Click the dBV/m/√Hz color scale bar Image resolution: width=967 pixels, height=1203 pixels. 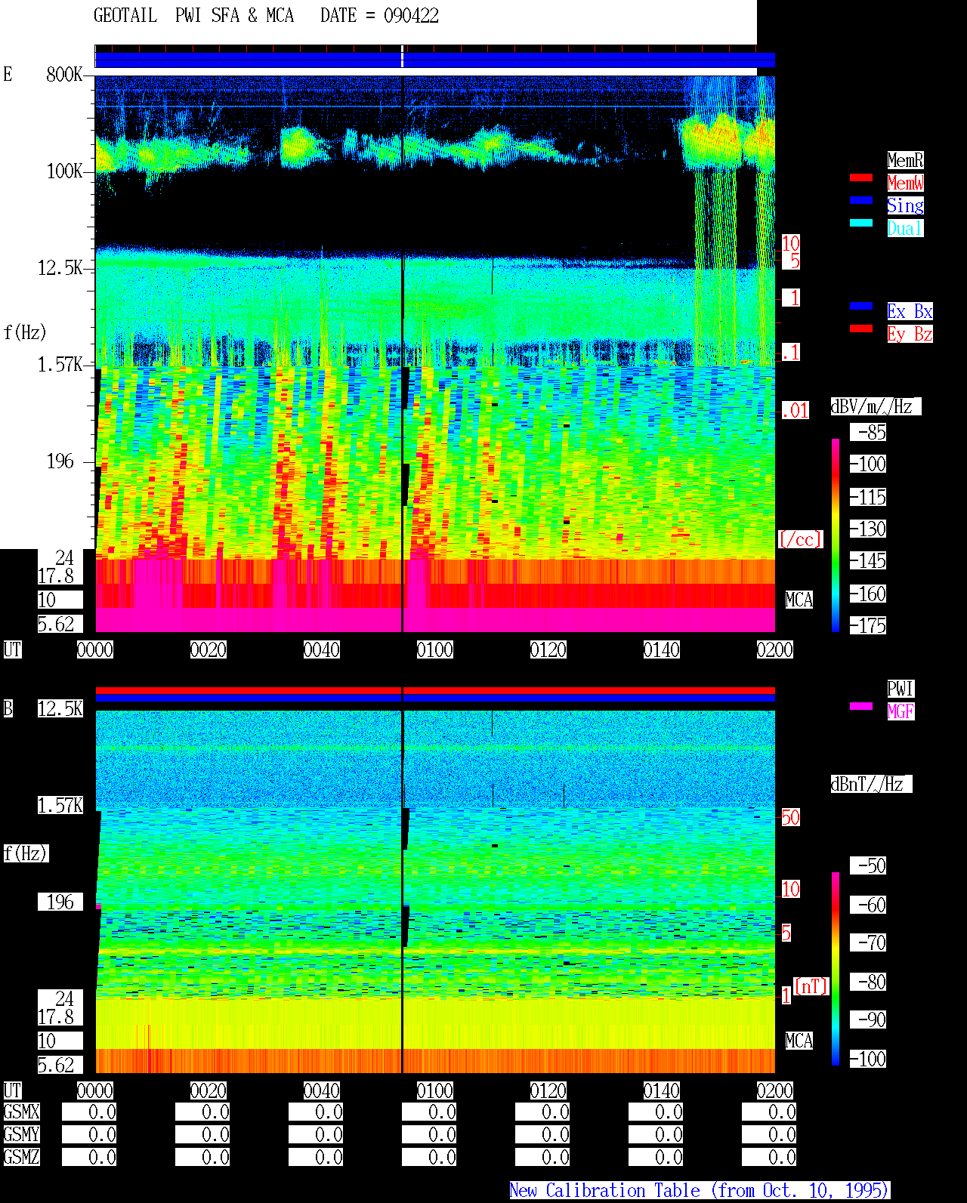click(x=836, y=535)
